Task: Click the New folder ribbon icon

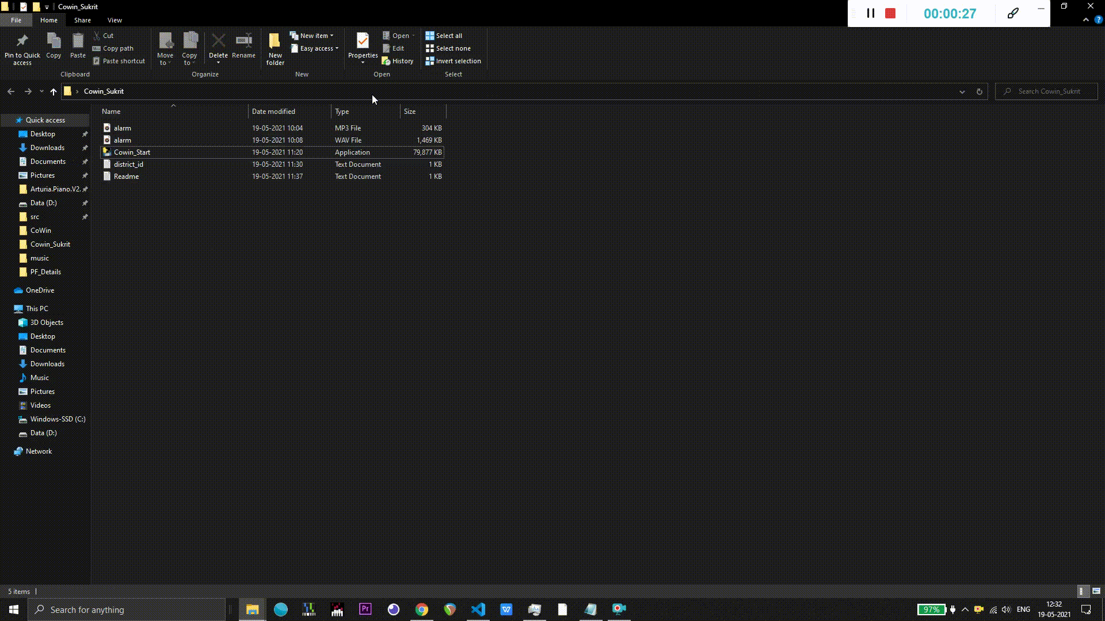Action: (x=275, y=41)
